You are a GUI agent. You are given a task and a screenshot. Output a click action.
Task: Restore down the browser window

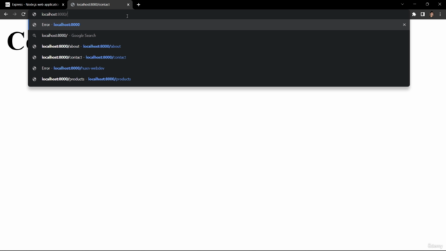coord(427,4)
